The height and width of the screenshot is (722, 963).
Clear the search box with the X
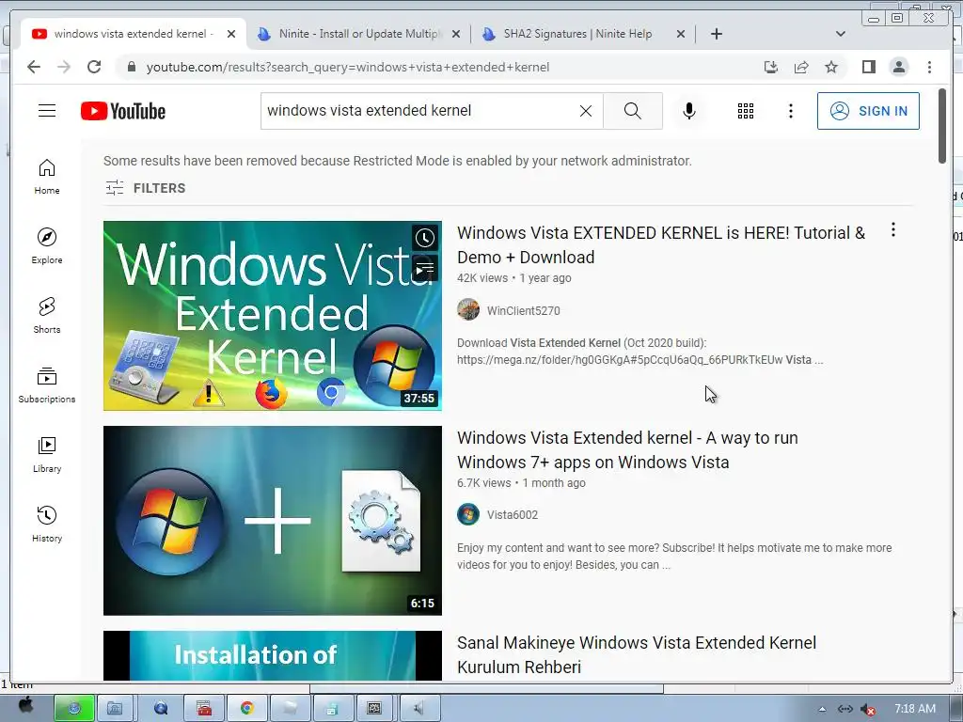click(x=586, y=111)
